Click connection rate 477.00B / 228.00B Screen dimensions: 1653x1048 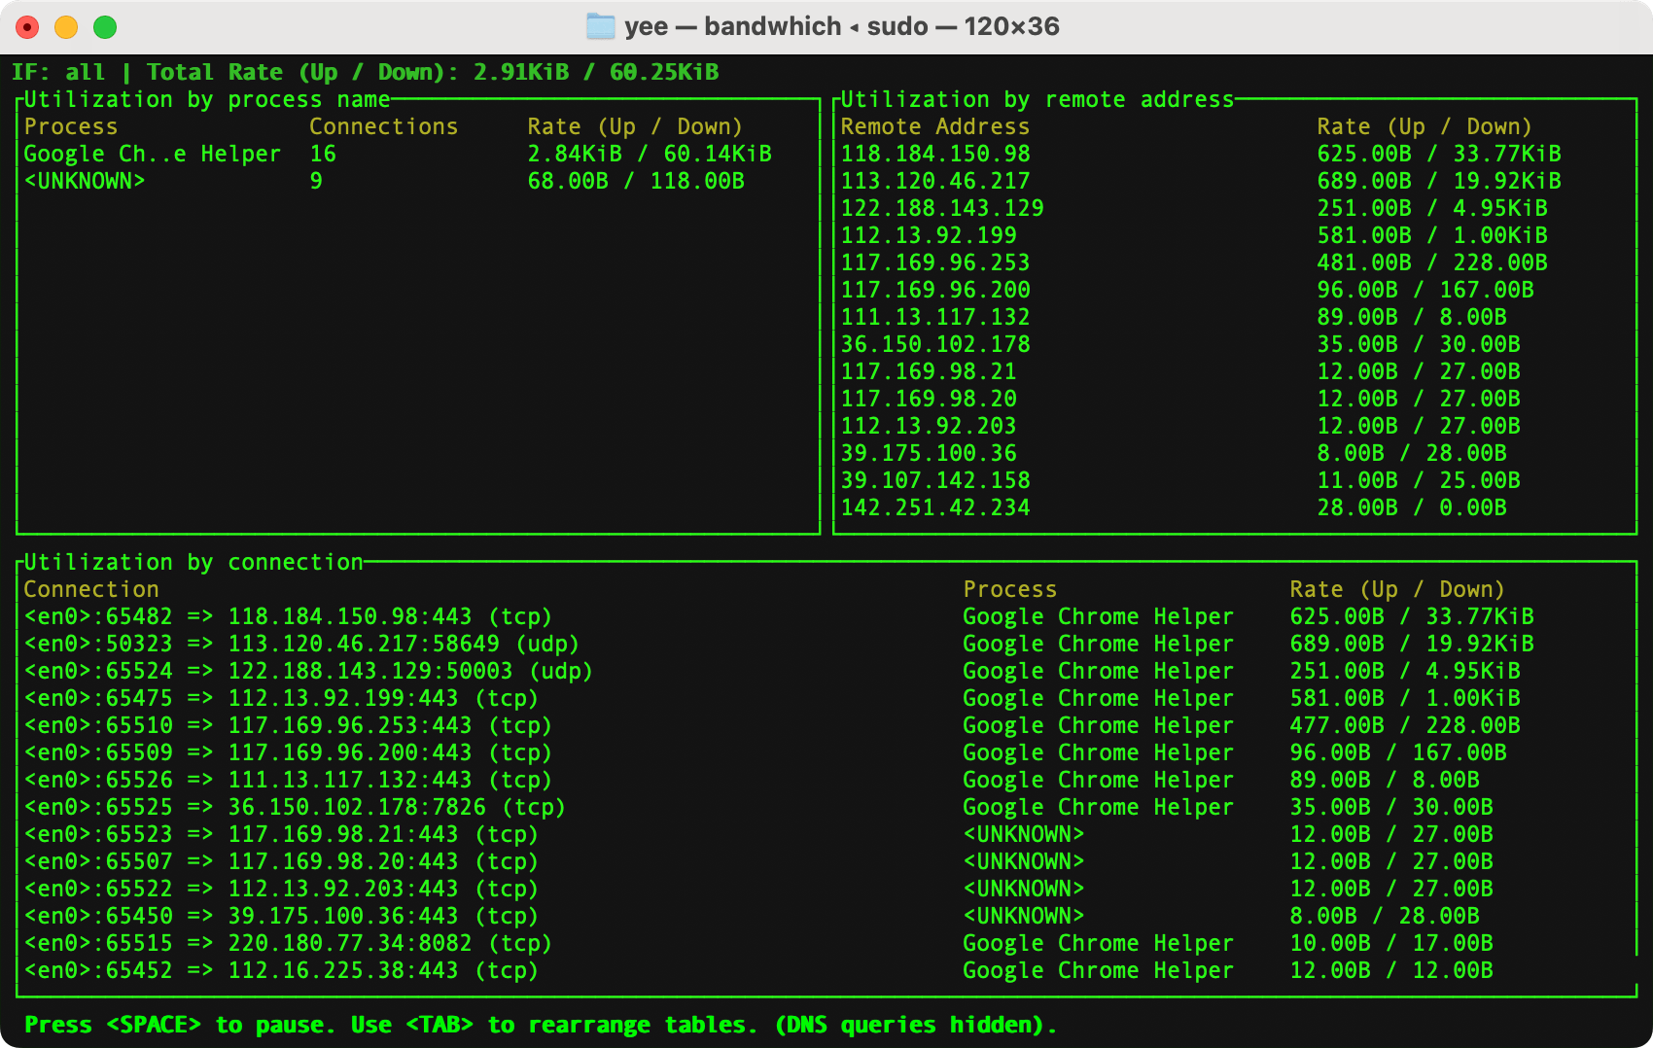pyautogui.click(x=1405, y=725)
